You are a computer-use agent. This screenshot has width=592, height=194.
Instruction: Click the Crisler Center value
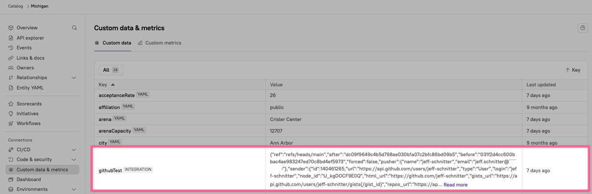[286, 119]
